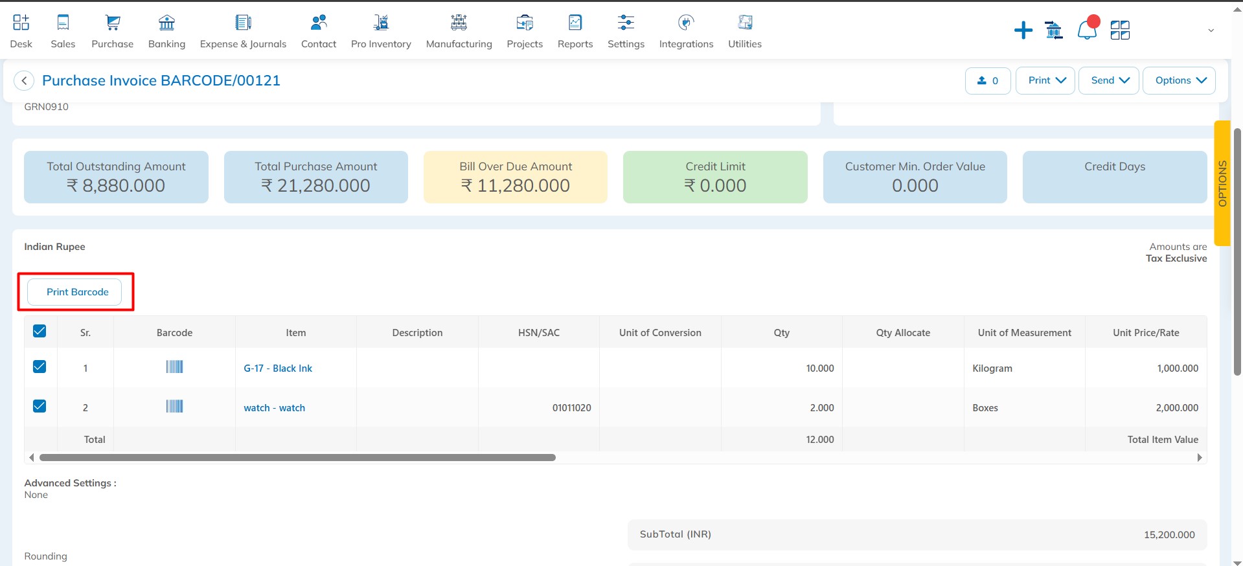Open the dashboard grid icon in header
The image size is (1243, 566).
(x=1120, y=30)
